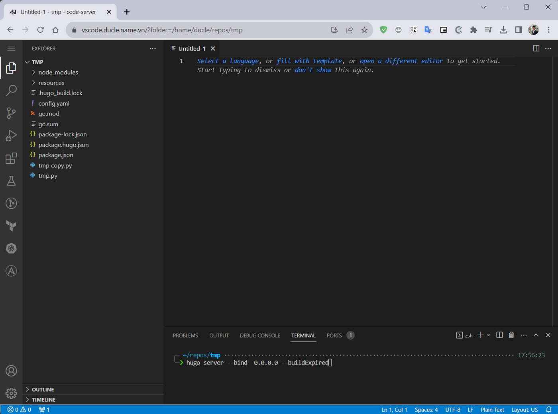
Task: Switch to the PROBLEMS tab
Action: click(185, 336)
